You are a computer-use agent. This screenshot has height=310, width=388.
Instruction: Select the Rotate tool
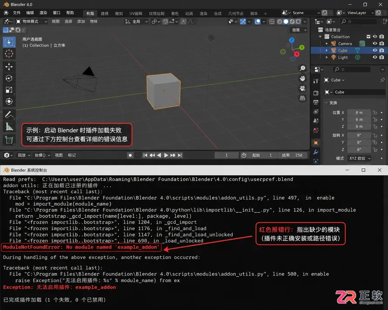(9, 78)
